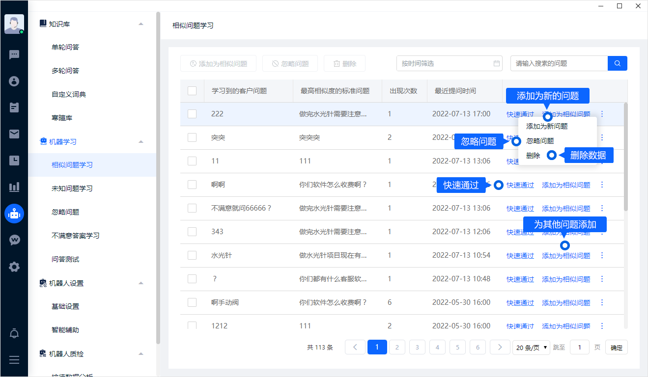
Task: Click the table vertical scrollbar
Action: (625, 156)
